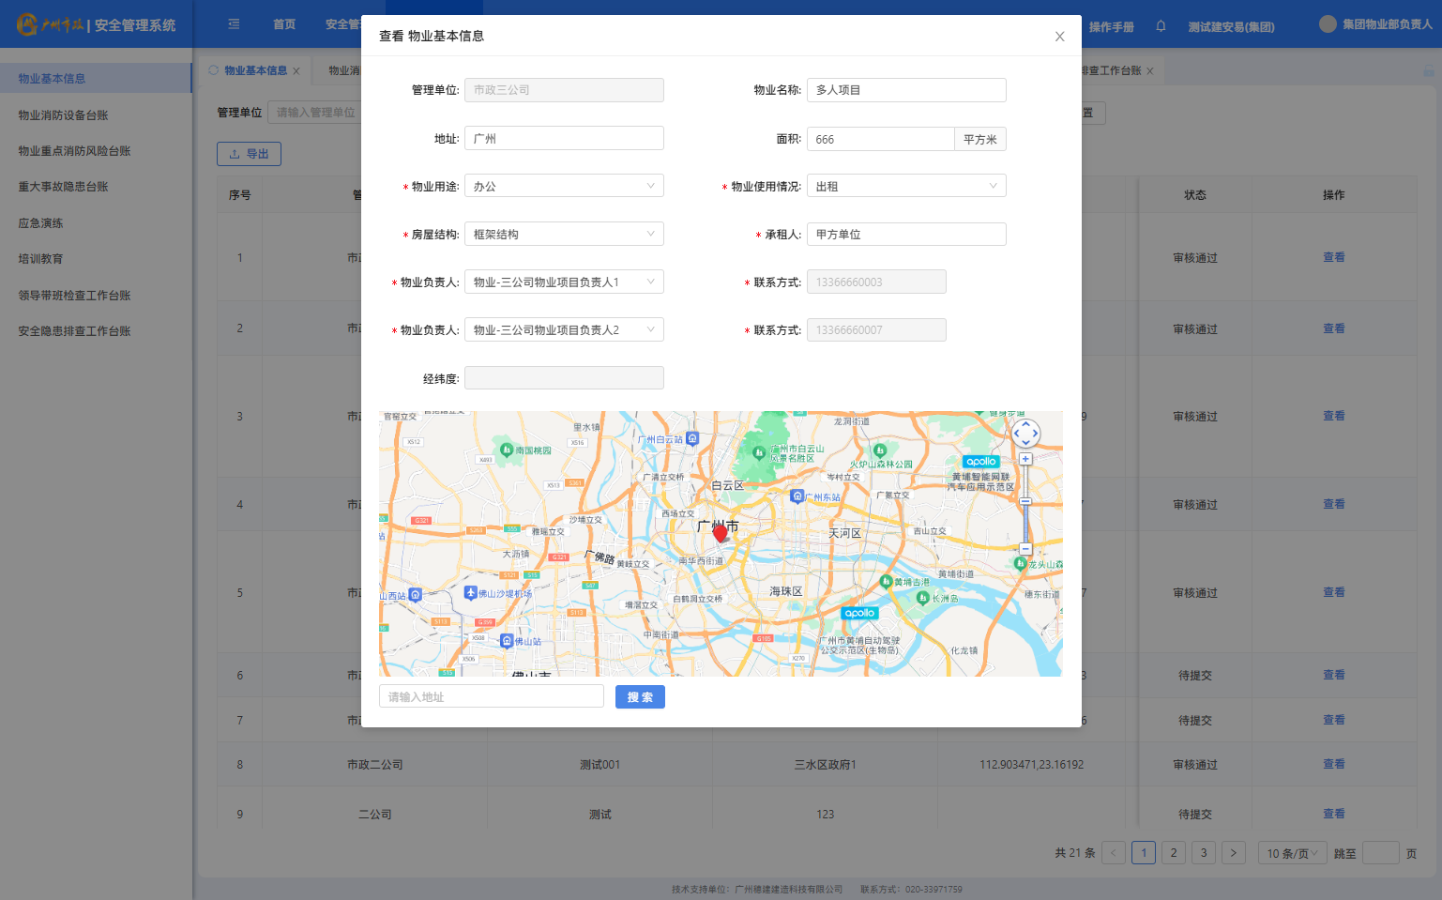Click the map zoom-out minus button
This screenshot has height=900, width=1442.
(1025, 548)
